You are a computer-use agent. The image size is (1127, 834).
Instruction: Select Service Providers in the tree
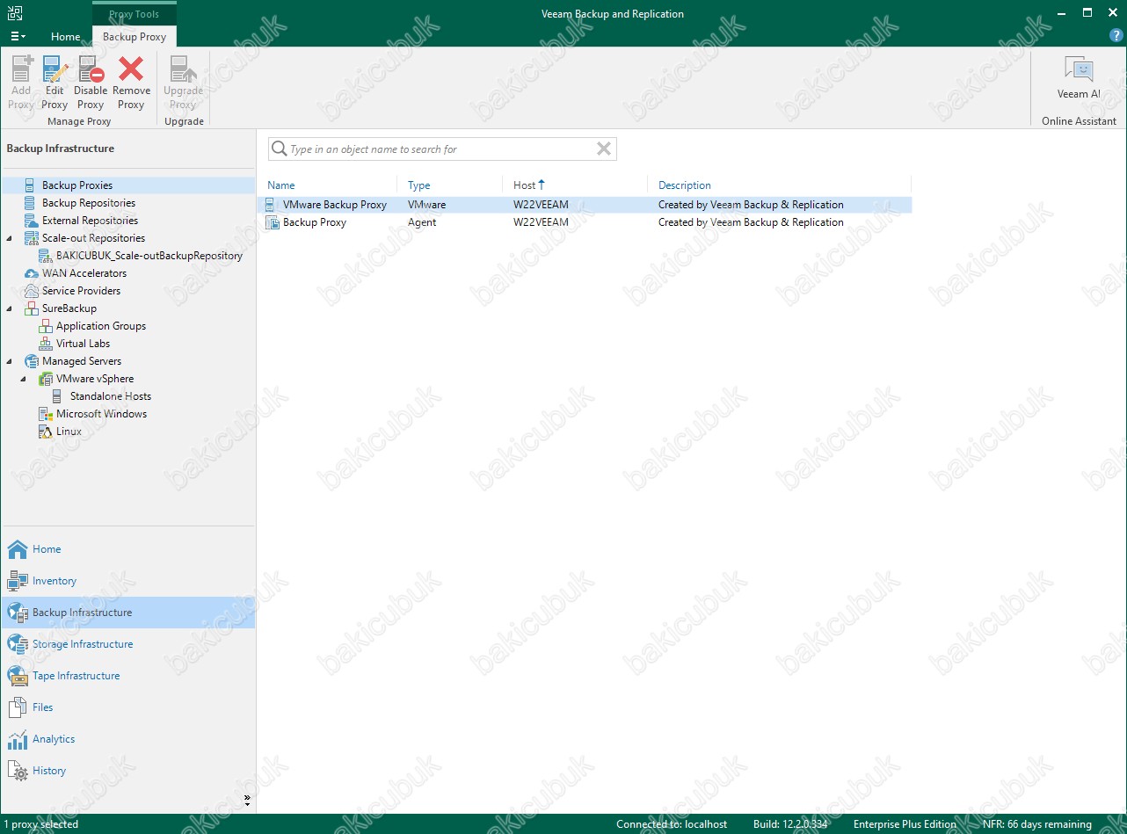pos(81,291)
